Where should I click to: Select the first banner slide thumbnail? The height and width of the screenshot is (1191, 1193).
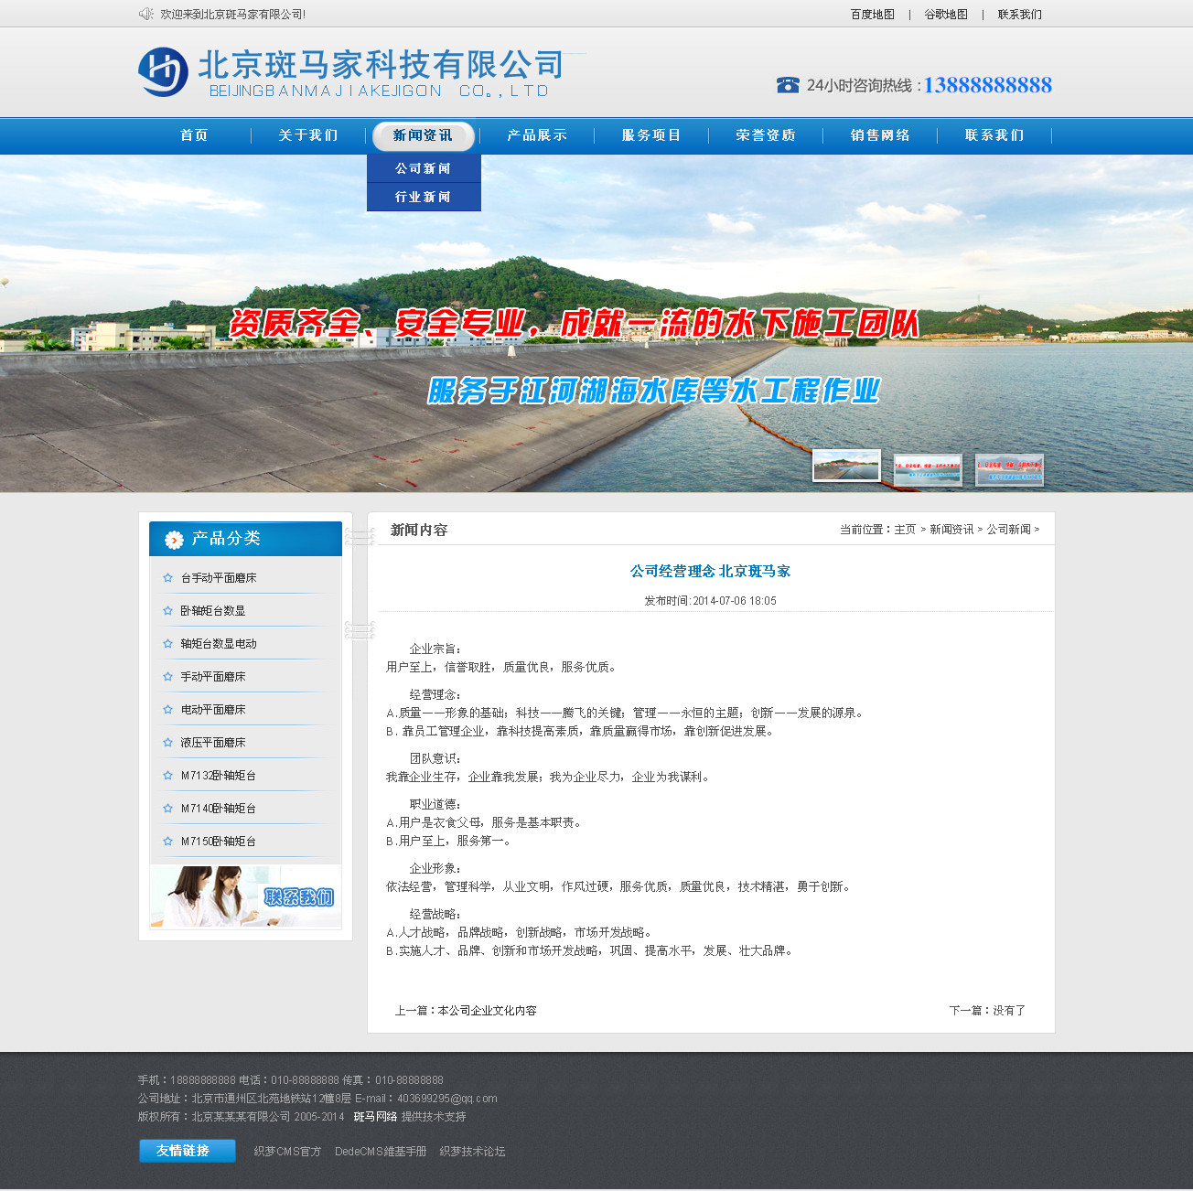tap(846, 466)
